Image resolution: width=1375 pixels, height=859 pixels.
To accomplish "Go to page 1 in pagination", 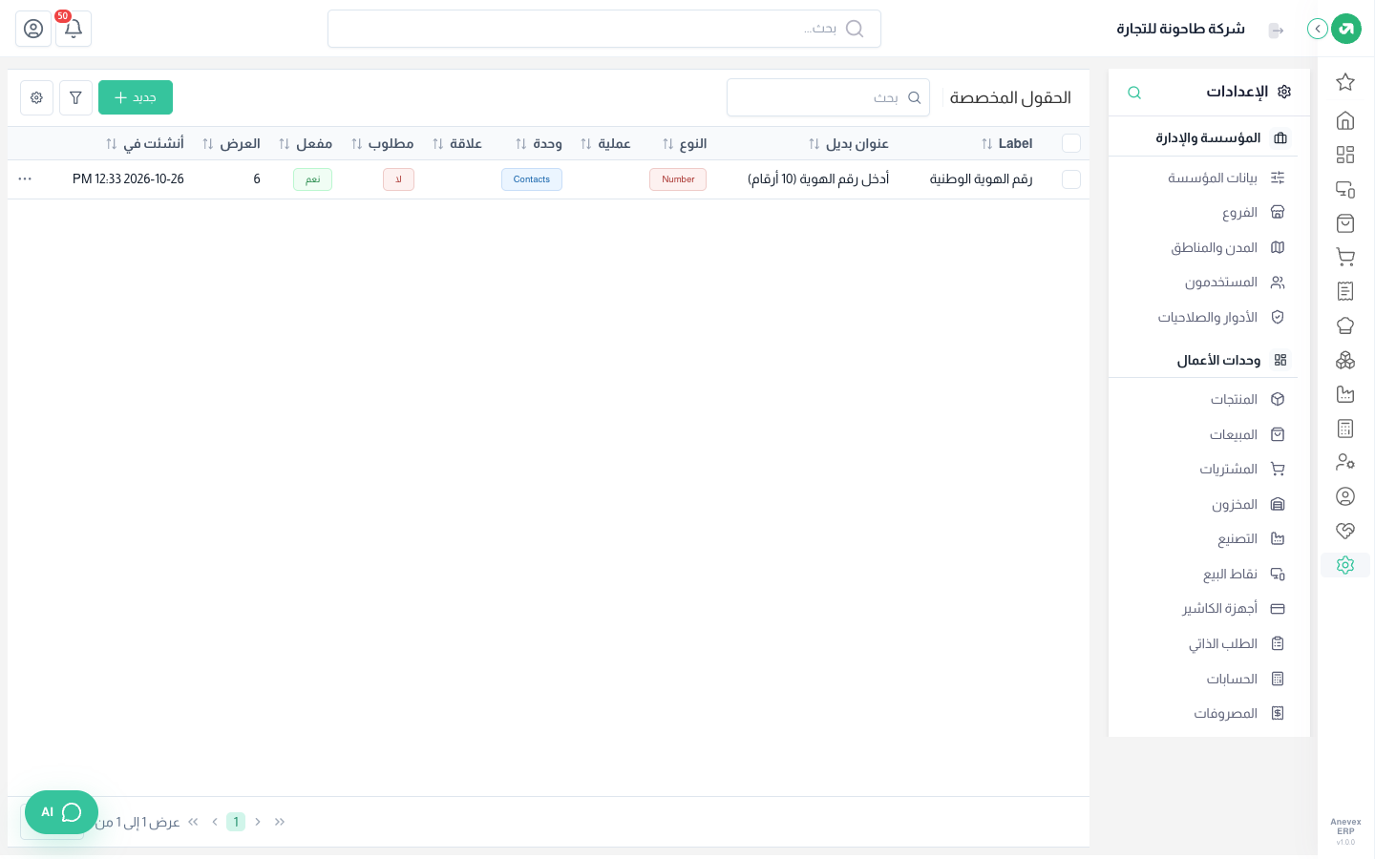I will [236, 822].
